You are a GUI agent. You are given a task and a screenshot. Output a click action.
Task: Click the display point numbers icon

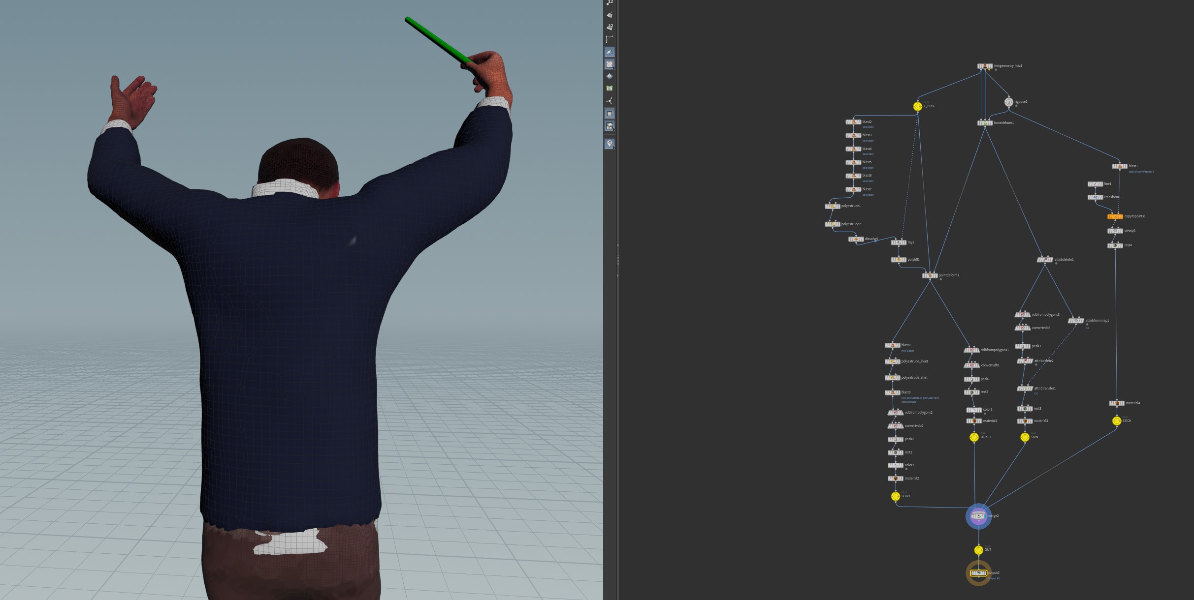(x=610, y=2)
